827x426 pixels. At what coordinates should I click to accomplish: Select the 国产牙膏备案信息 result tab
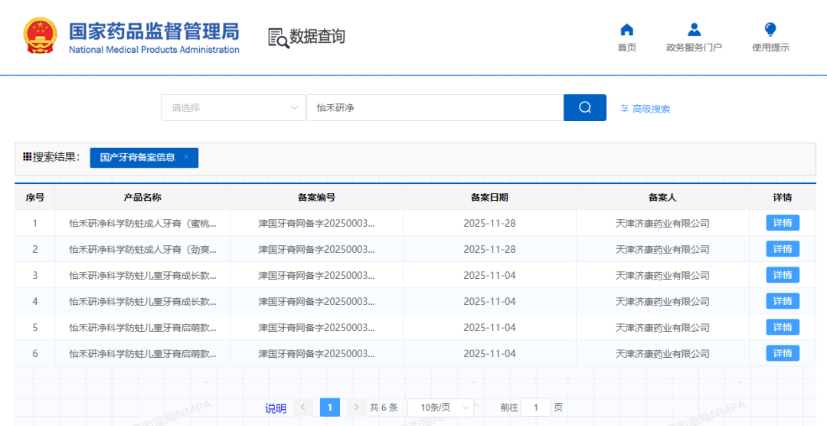coord(144,157)
